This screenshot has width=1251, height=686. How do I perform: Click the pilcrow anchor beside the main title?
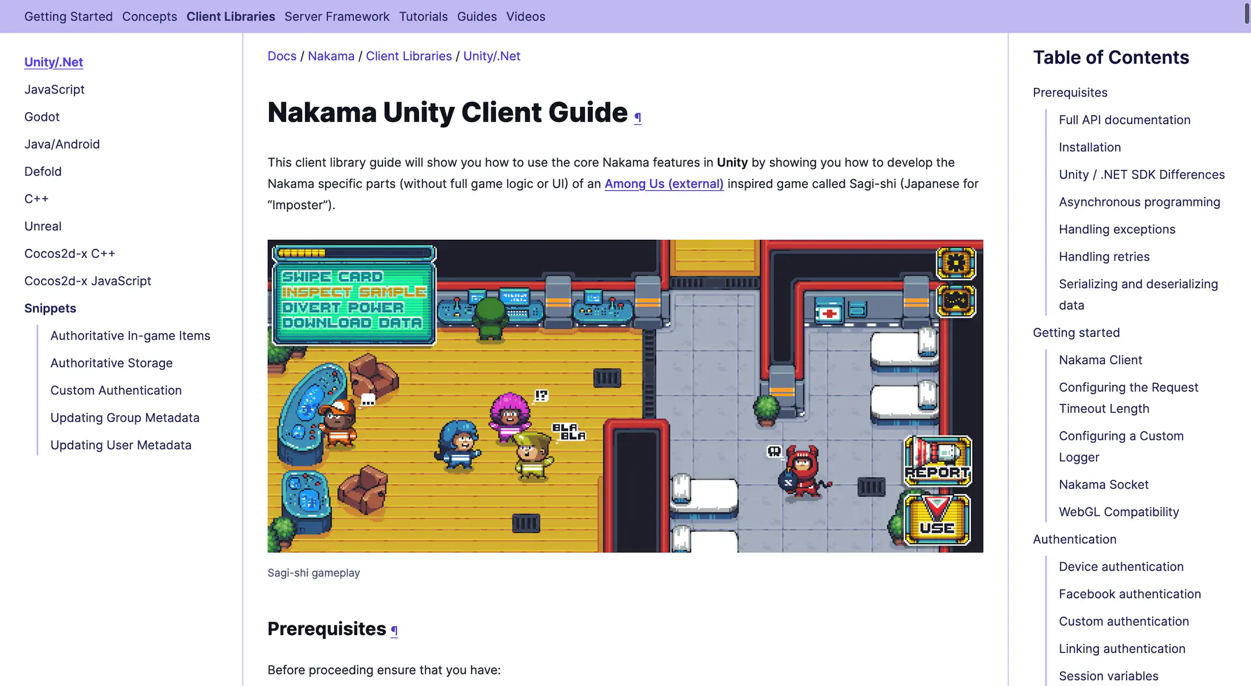tap(638, 117)
